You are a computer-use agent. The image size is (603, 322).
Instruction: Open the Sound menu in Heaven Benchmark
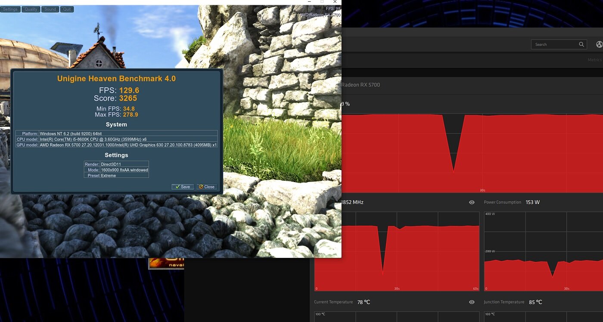pos(50,9)
